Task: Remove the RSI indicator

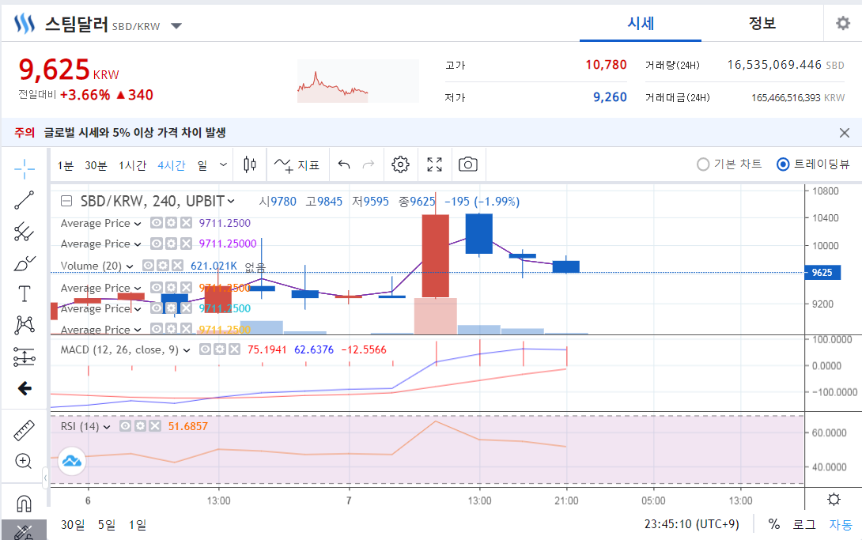Action: click(155, 426)
